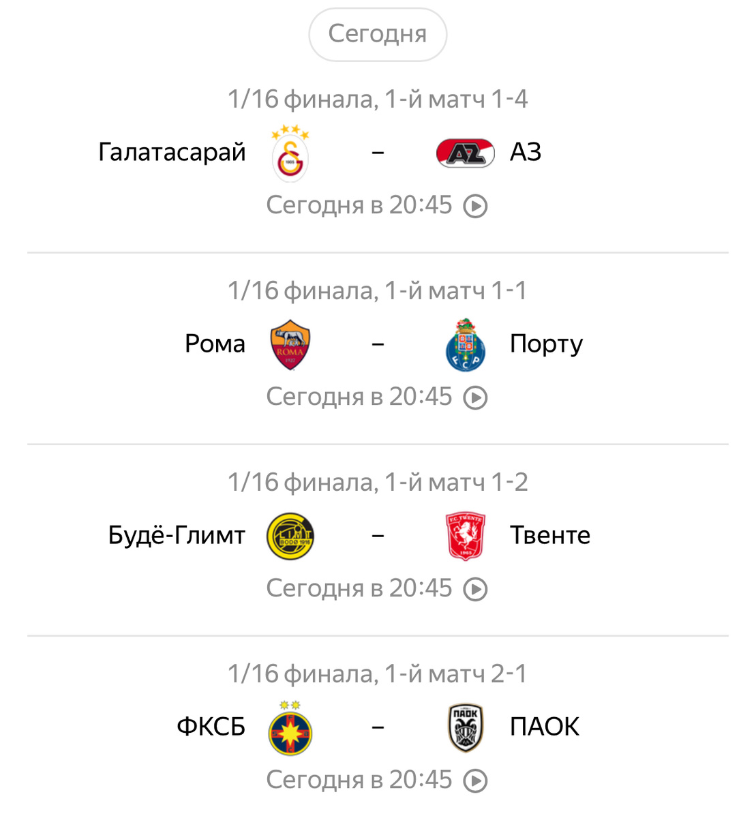The width and height of the screenshot is (756, 818).
Task: Open the "Галатасарай" team name
Action: pos(172,152)
